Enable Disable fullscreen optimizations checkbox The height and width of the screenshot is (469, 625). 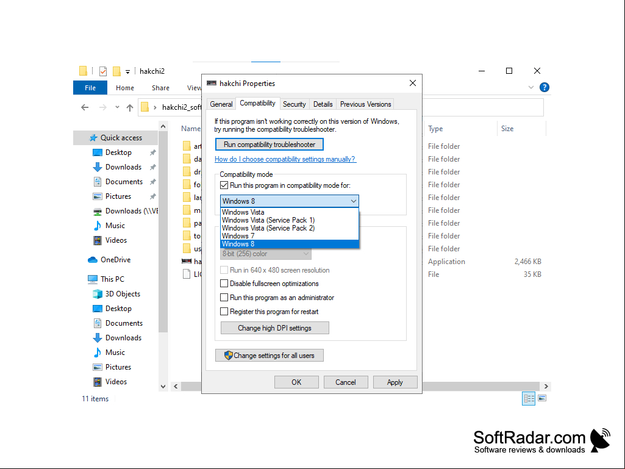tap(224, 284)
